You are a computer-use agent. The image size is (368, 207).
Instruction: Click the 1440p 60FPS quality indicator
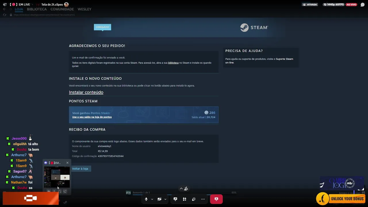[333, 5]
